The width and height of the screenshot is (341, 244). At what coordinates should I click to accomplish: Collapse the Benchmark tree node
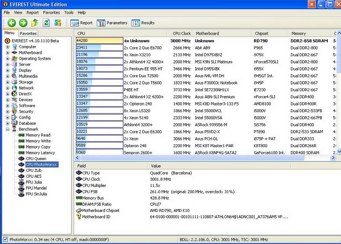coord(7,129)
